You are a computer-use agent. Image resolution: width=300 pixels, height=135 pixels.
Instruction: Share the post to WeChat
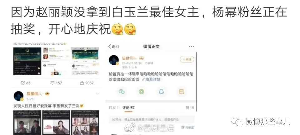coord(122,92)
